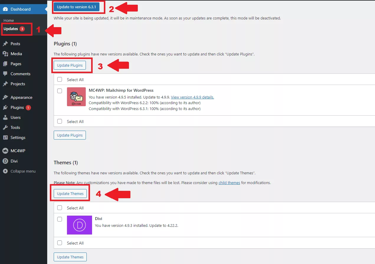This screenshot has width=375, height=264.
Task: Click the Projects pin icon
Action: click(x=5, y=84)
